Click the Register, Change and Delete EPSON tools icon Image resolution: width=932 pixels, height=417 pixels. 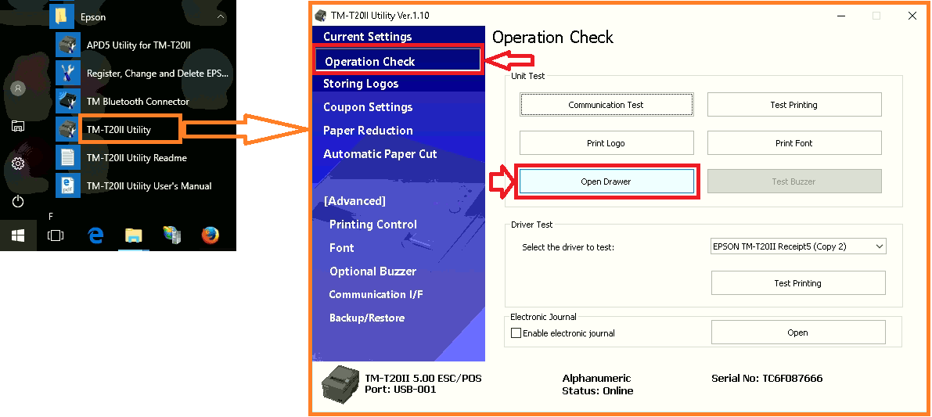(67, 73)
